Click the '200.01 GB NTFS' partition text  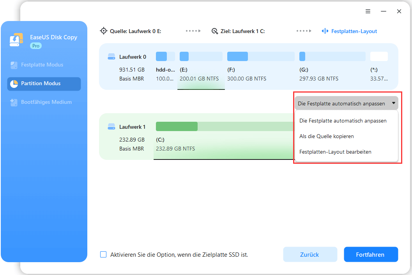pyautogui.click(x=199, y=79)
